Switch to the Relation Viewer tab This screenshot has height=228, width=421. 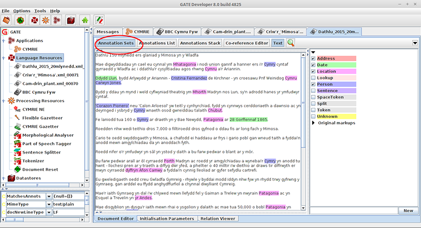pos(218,219)
